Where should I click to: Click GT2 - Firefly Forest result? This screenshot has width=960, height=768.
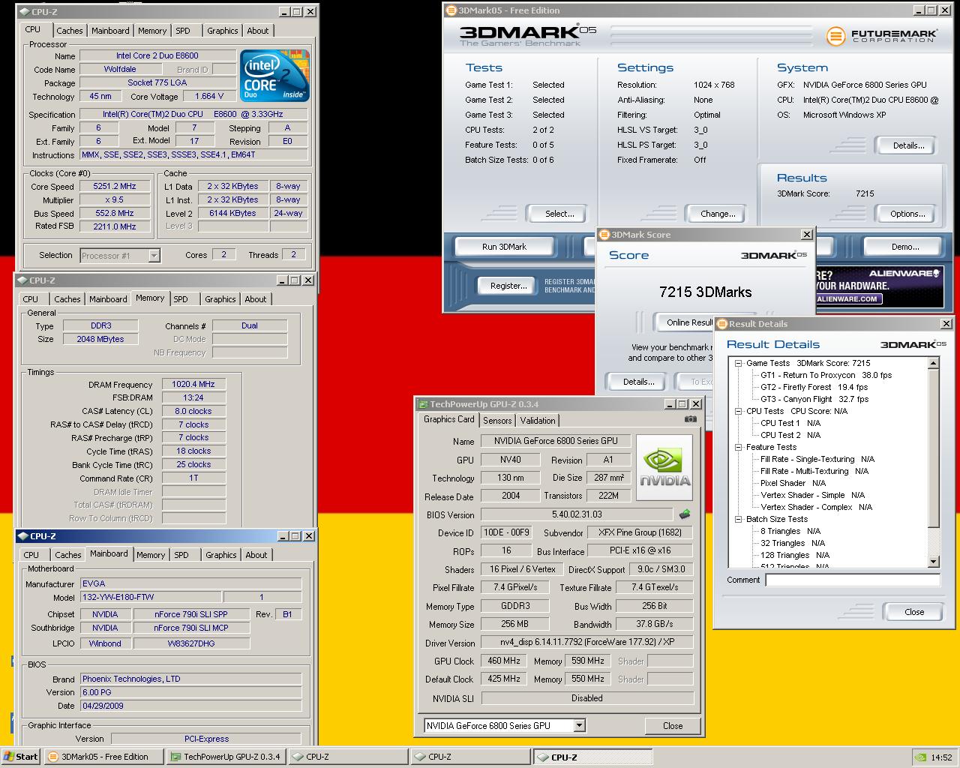point(814,387)
